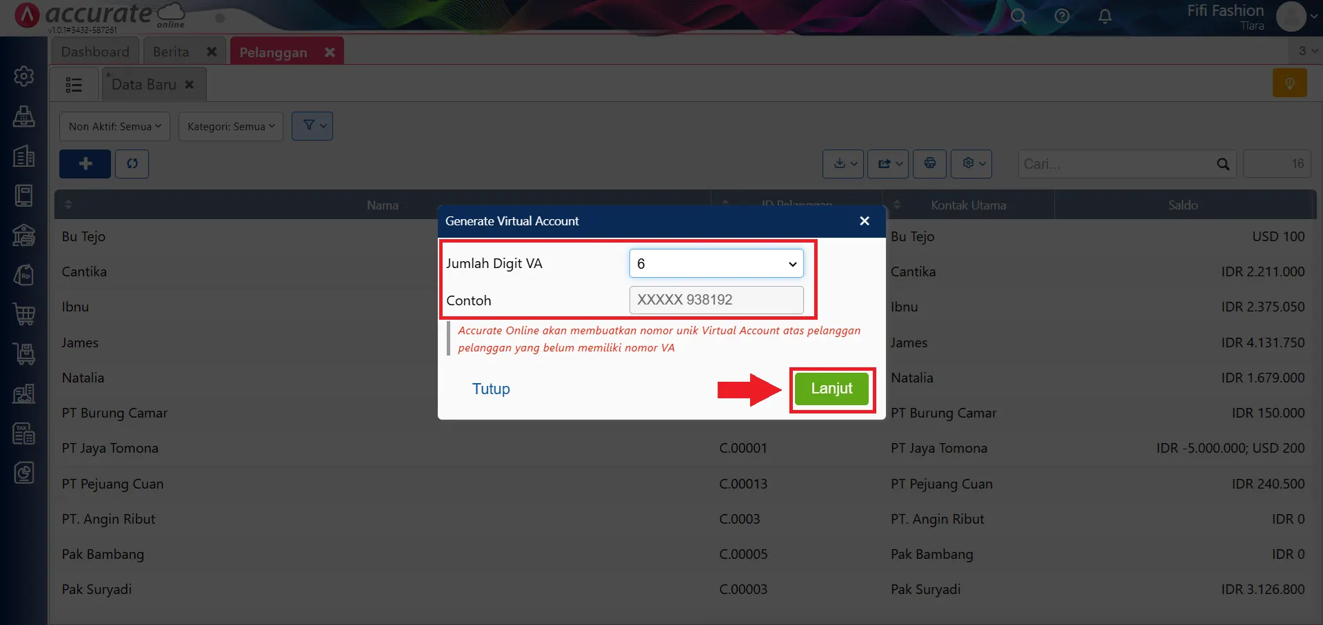1323x625 pixels.
Task: Click the list view icon button
Action: (x=74, y=85)
